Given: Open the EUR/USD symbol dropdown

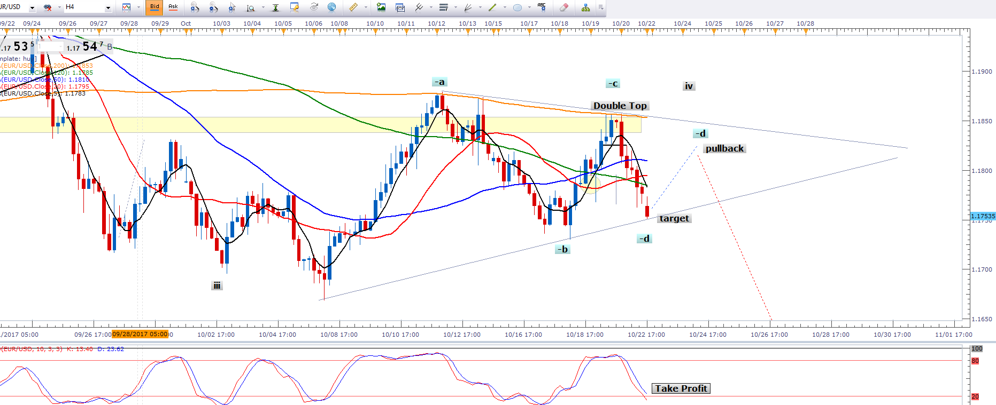Looking at the screenshot, I should [32, 7].
